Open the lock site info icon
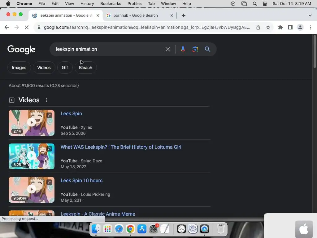 point(39,27)
